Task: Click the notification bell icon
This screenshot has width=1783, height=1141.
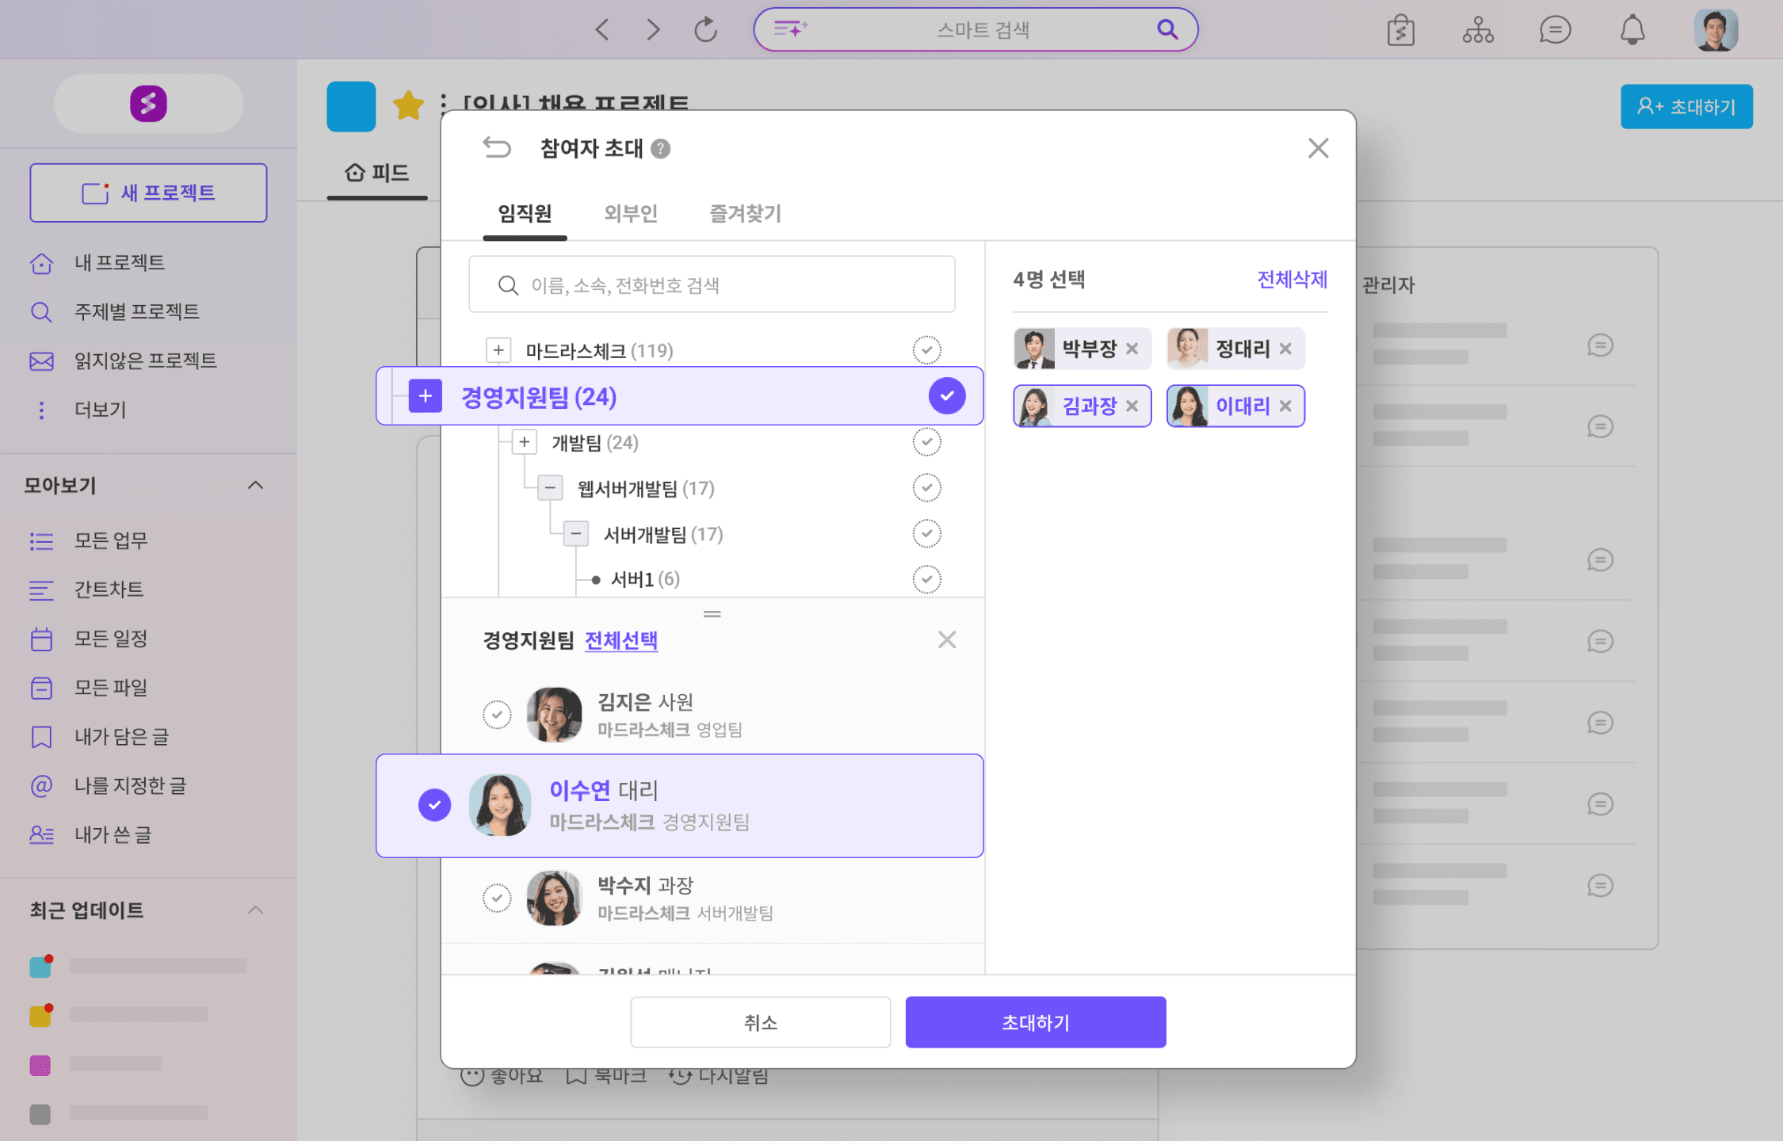Action: (x=1632, y=31)
